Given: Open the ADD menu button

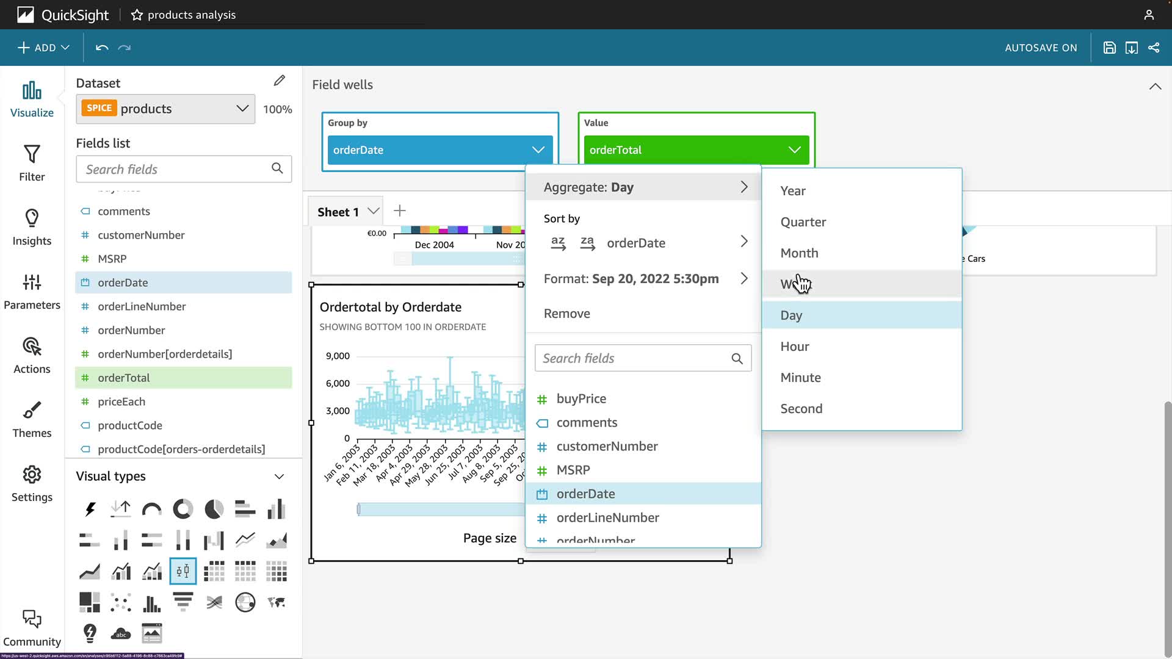Looking at the screenshot, I should point(43,48).
